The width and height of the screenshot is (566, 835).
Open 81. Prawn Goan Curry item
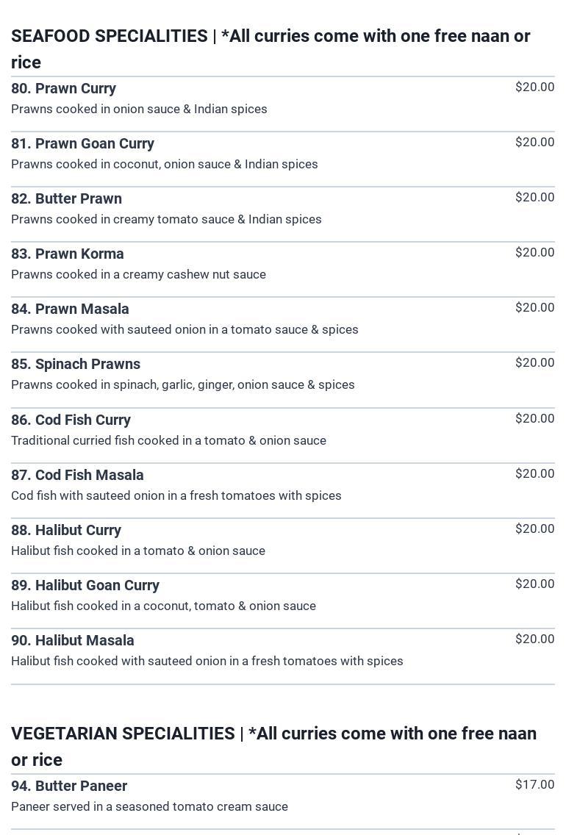pyautogui.click(x=83, y=143)
